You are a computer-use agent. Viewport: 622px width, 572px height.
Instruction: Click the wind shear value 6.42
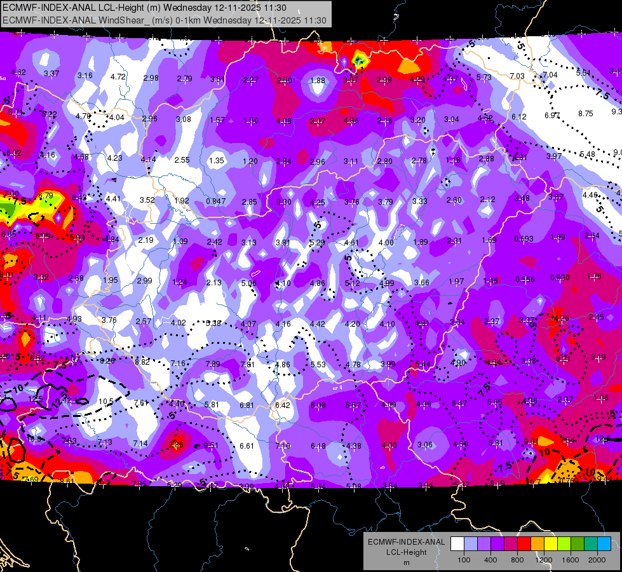[282, 405]
